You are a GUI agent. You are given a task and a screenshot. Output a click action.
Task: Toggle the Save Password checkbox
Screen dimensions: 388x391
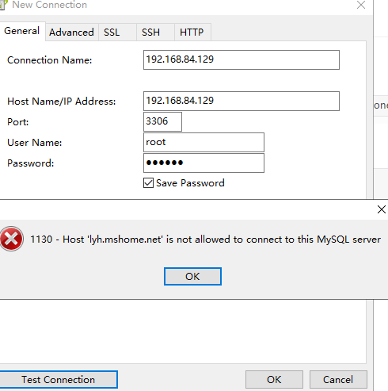point(148,183)
